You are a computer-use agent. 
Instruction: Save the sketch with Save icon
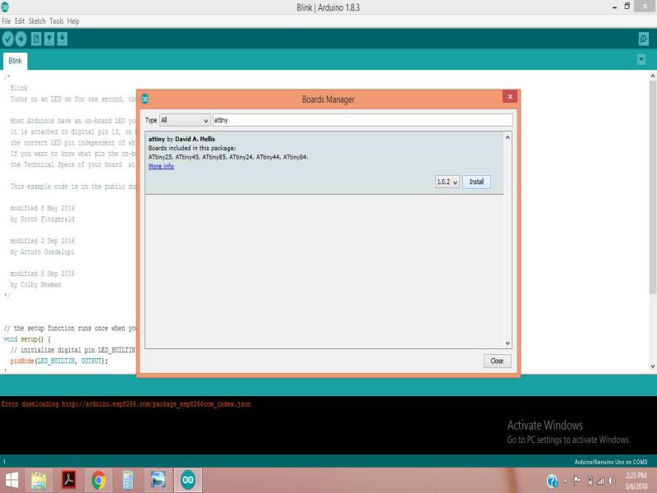coord(62,39)
